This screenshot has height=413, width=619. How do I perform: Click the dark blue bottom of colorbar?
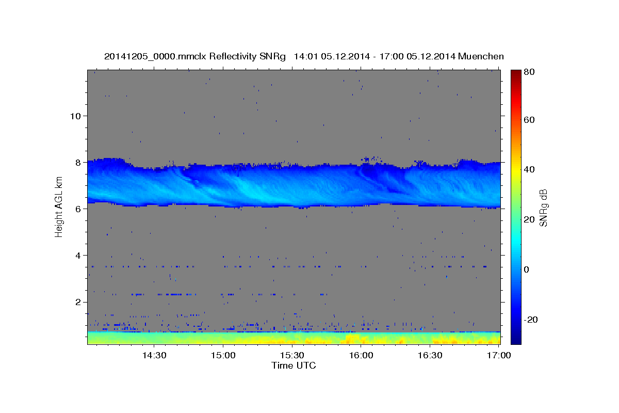(x=516, y=337)
